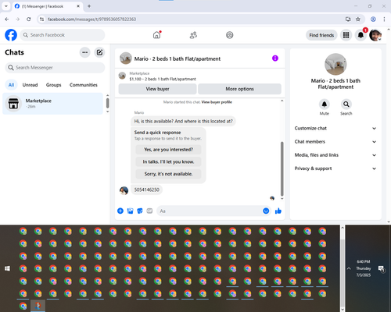Open more actions plus icon
Image resolution: width=391 pixels, height=312 pixels.
pos(120,211)
